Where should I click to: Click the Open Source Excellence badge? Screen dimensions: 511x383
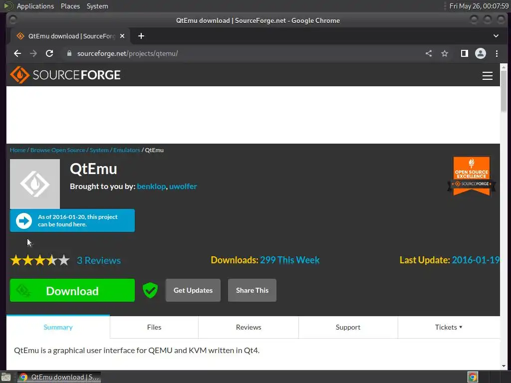[472, 176]
